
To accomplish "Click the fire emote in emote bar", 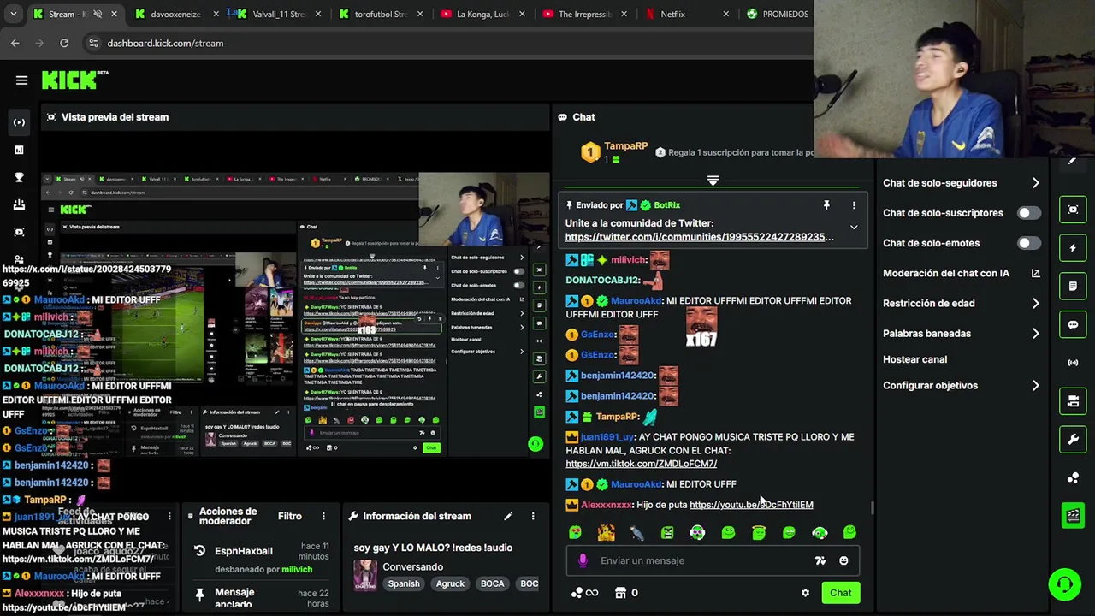I will click(606, 533).
